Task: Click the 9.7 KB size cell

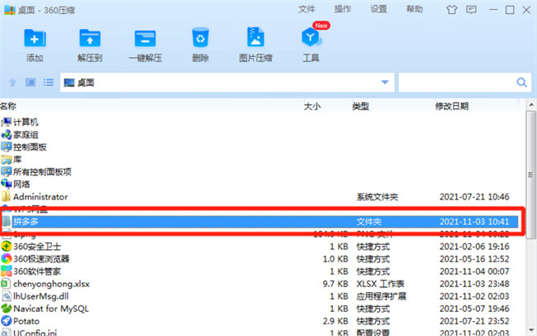Action: [x=335, y=284]
